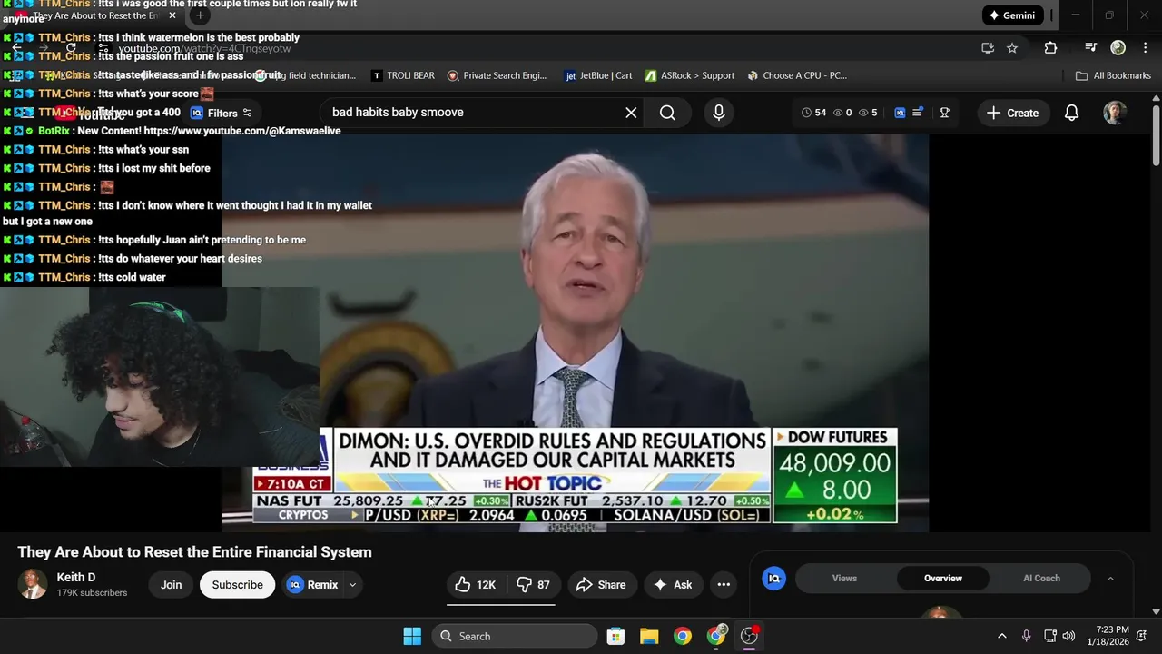Viewport: 1162px width, 654px height.
Task: Open the Keith D channel name
Action: 76,577
